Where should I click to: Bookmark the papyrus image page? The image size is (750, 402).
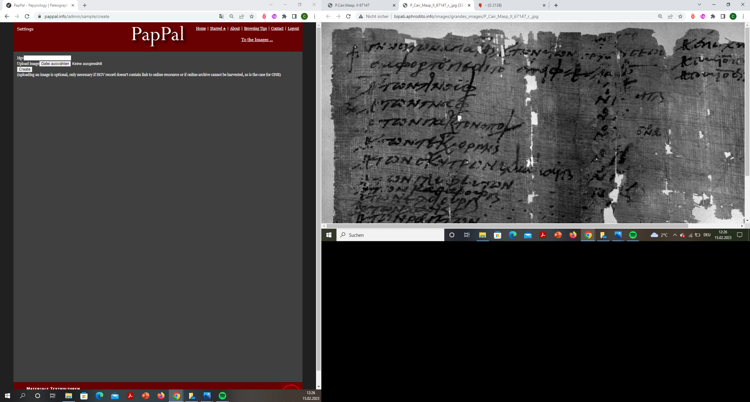[680, 16]
